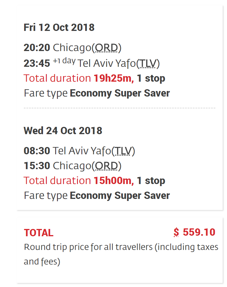Click the return Economy Super Saver fare type
Viewport: 227px width, 287px height.
coord(120,195)
